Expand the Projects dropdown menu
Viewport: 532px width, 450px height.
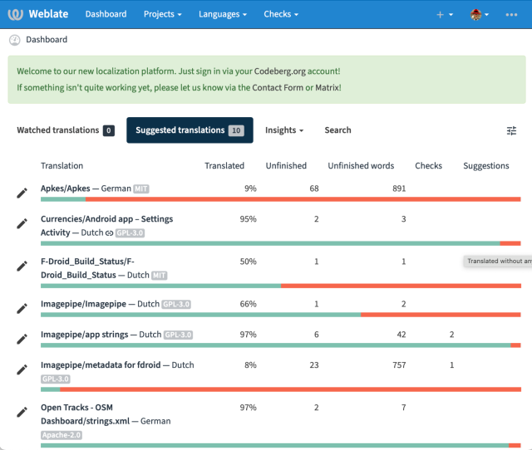coord(163,14)
